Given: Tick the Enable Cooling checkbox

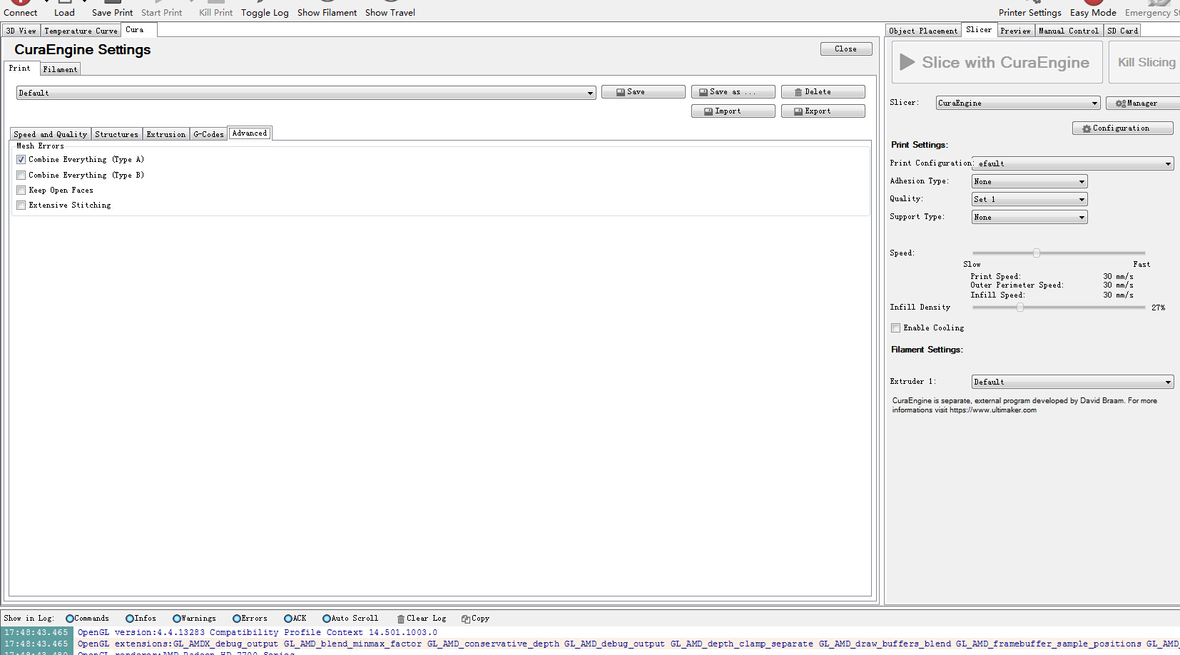Looking at the screenshot, I should point(896,328).
